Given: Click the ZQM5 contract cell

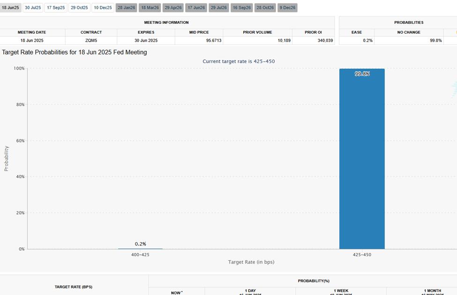Looking at the screenshot, I should [x=91, y=40].
